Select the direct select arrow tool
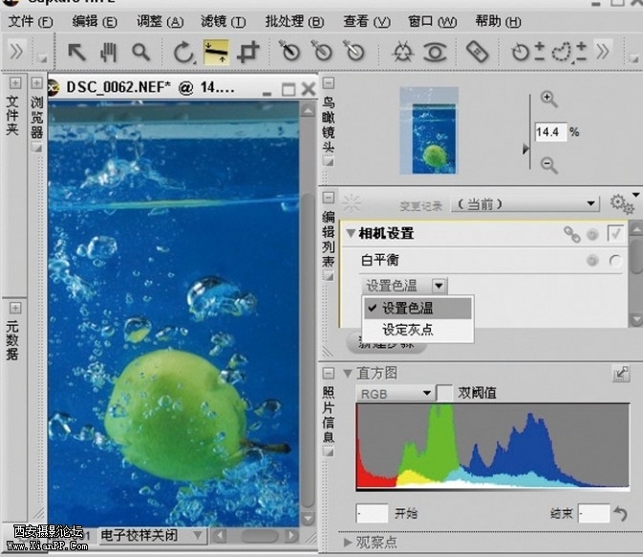The height and width of the screenshot is (557, 643). (x=76, y=53)
